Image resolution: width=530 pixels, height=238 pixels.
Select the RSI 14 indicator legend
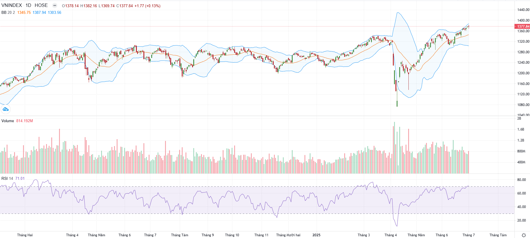(x=7, y=178)
